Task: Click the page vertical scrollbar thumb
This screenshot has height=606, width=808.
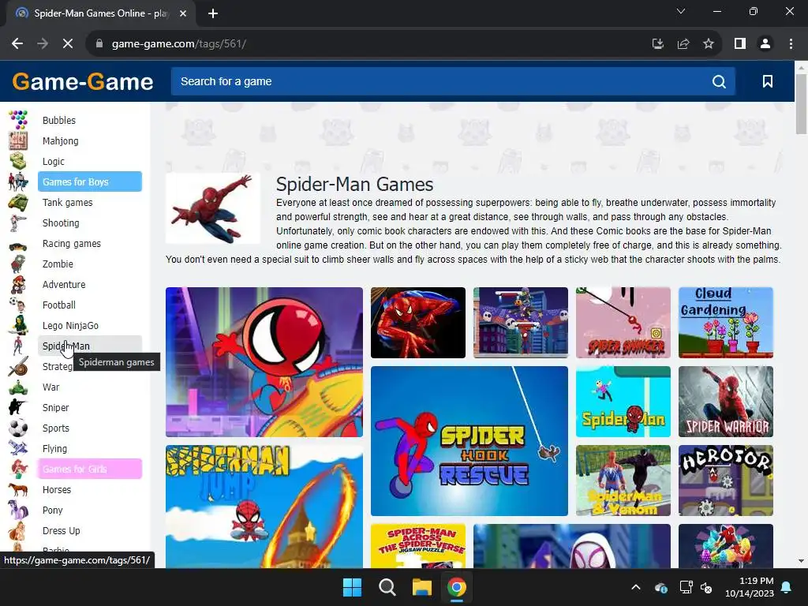Action: tap(801, 103)
